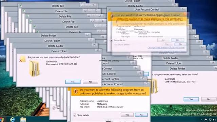Click the bold "Unknown" publisher value in the sharp User Account Control prompt
The height and width of the screenshot is (122, 217).
[102, 104]
